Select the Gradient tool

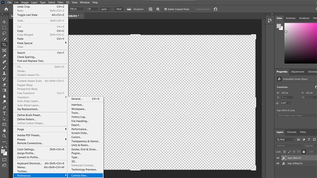click(4, 91)
